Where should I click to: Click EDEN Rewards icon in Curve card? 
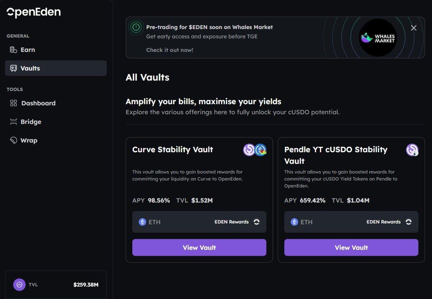tap(257, 222)
